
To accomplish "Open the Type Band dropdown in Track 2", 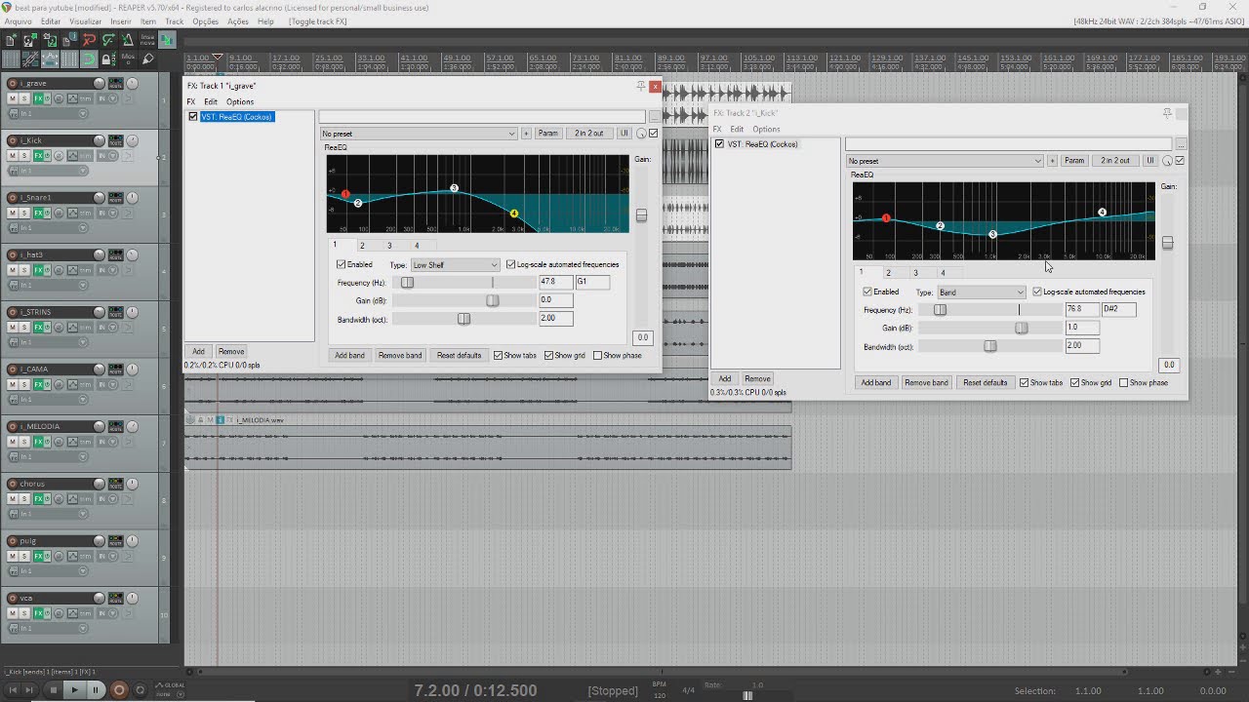I will 981,292.
